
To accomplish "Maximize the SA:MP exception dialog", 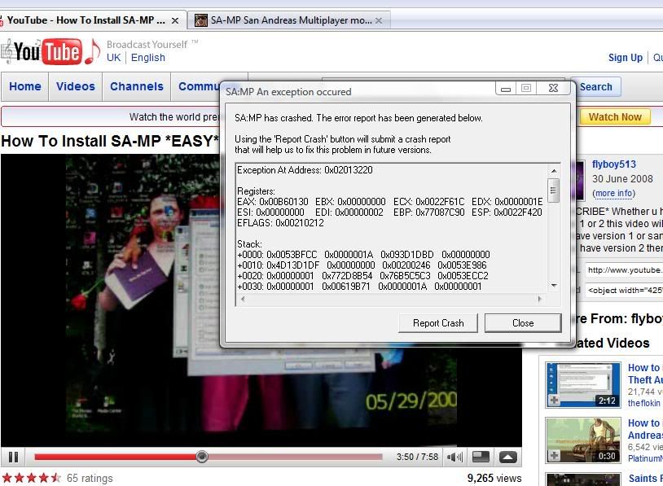I will (x=526, y=88).
